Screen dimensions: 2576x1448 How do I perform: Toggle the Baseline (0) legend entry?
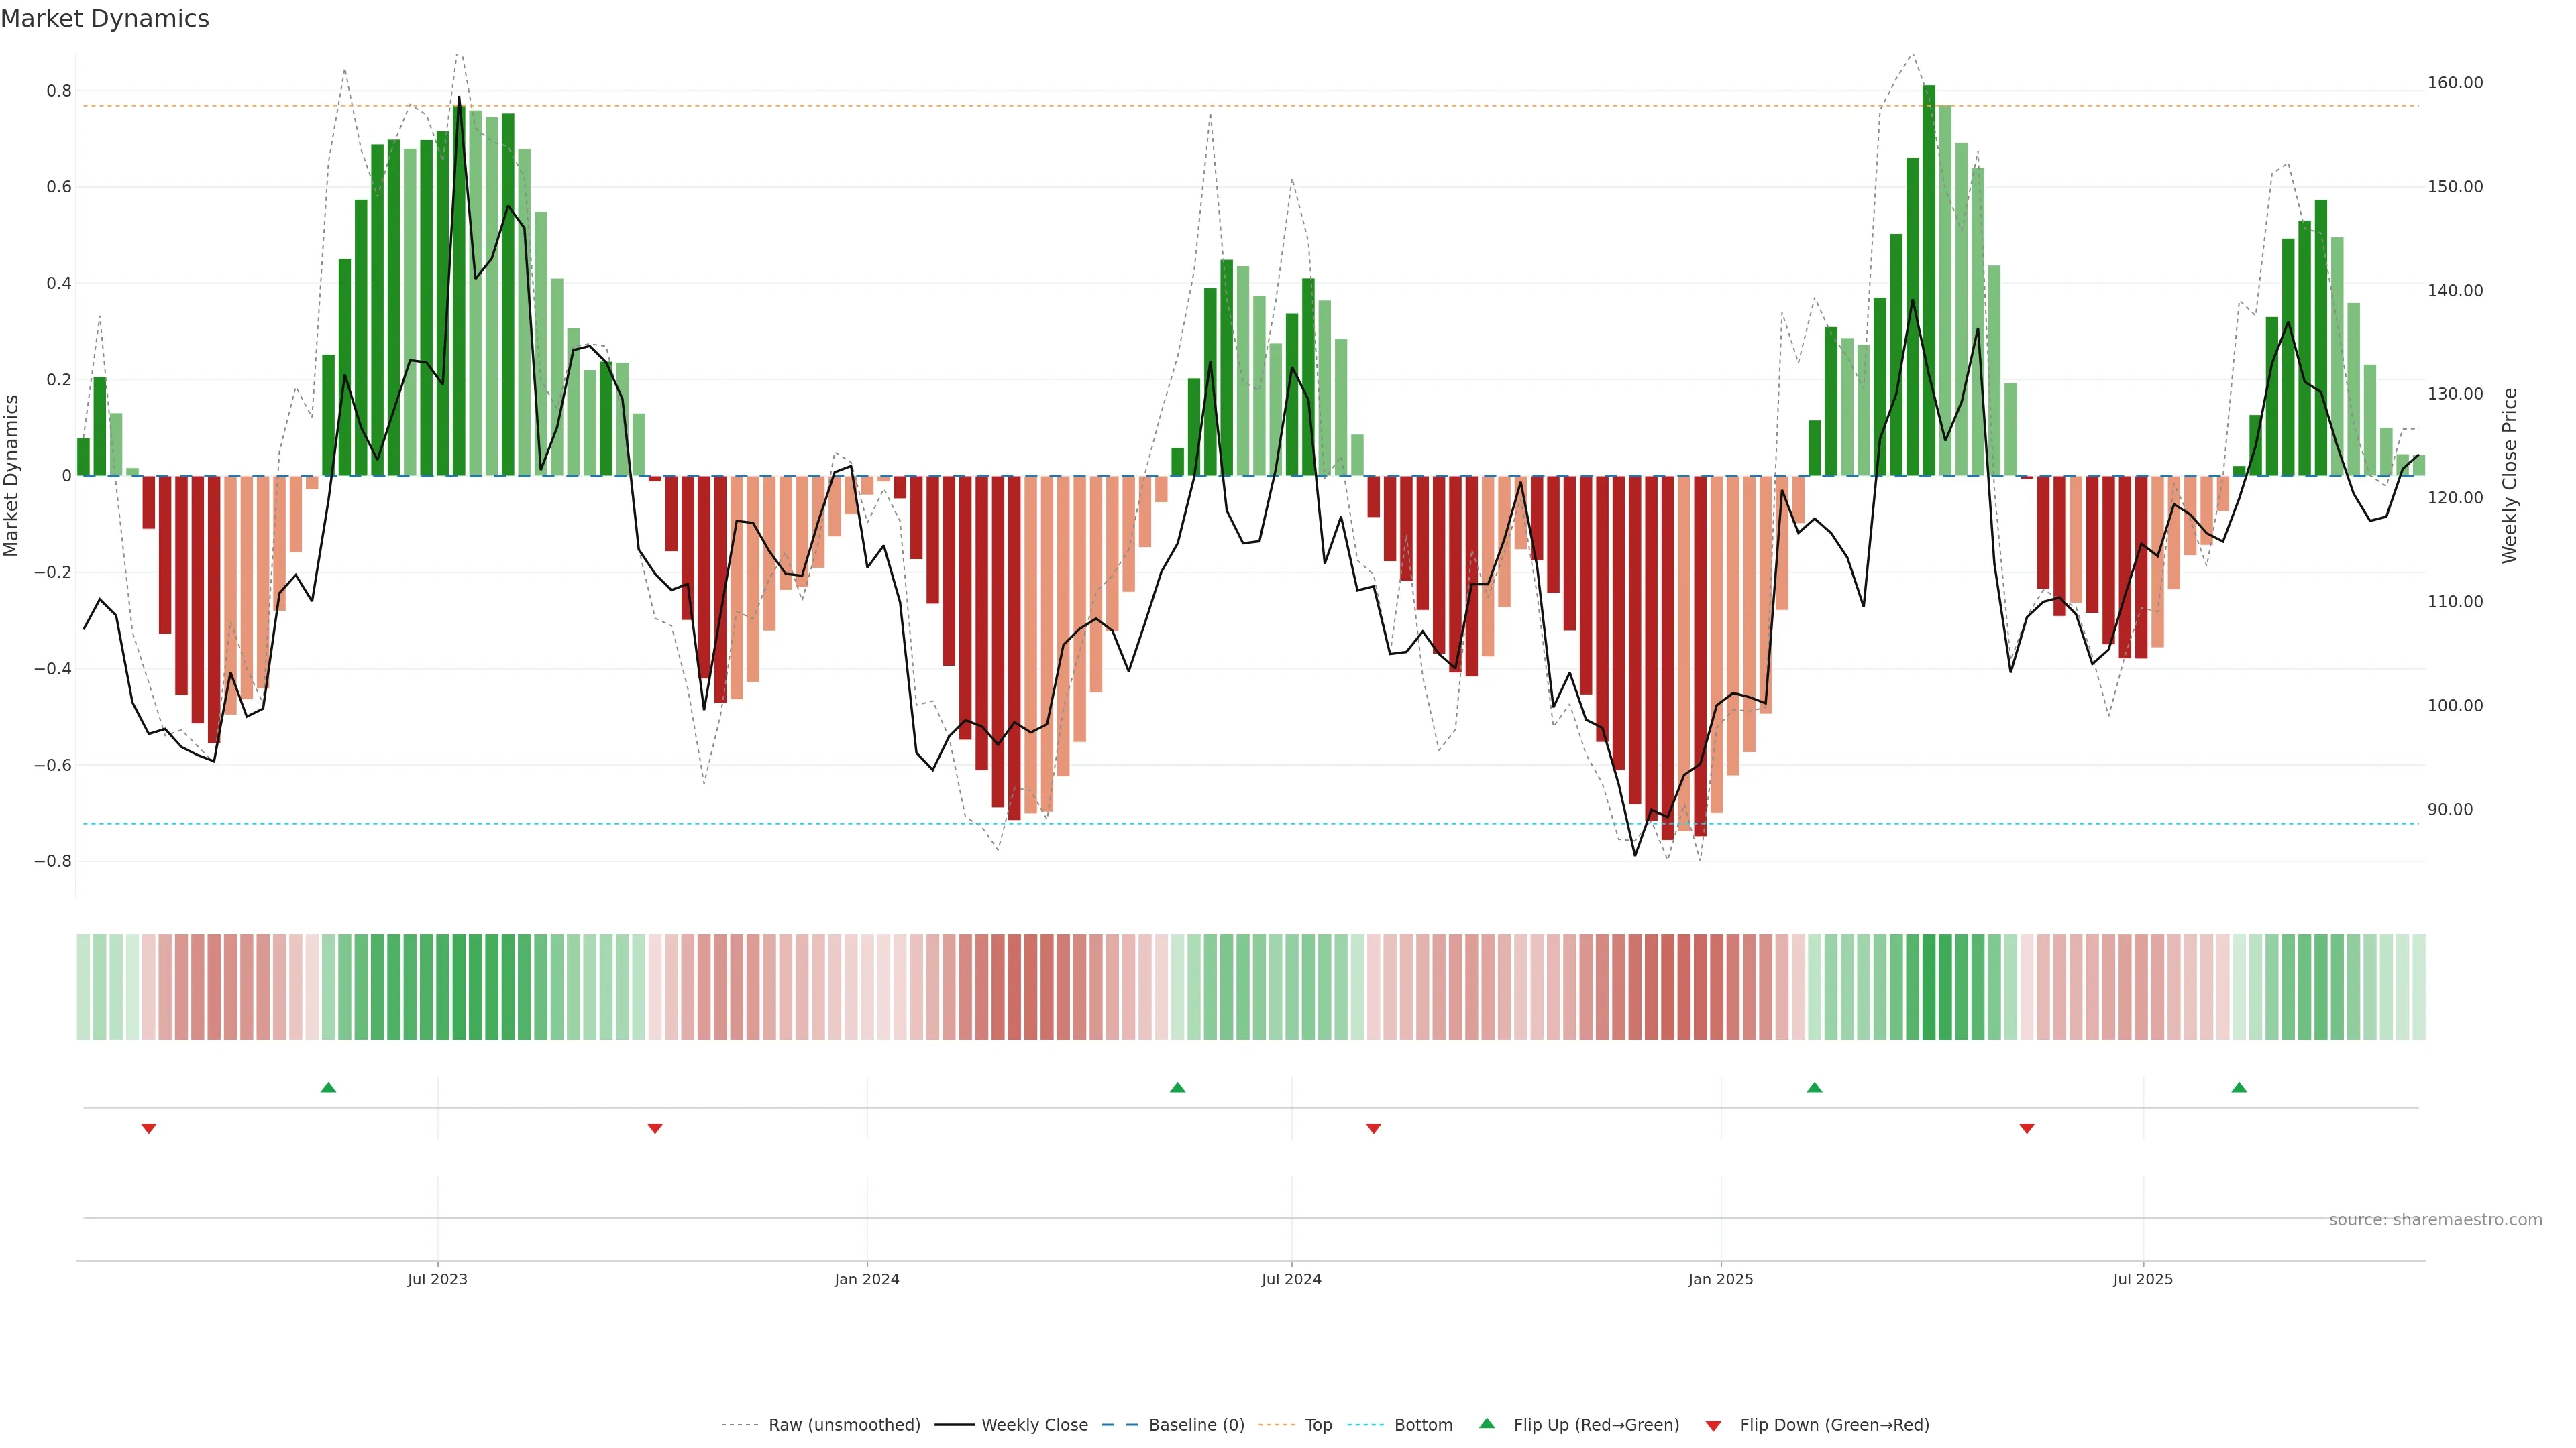1196,1425
